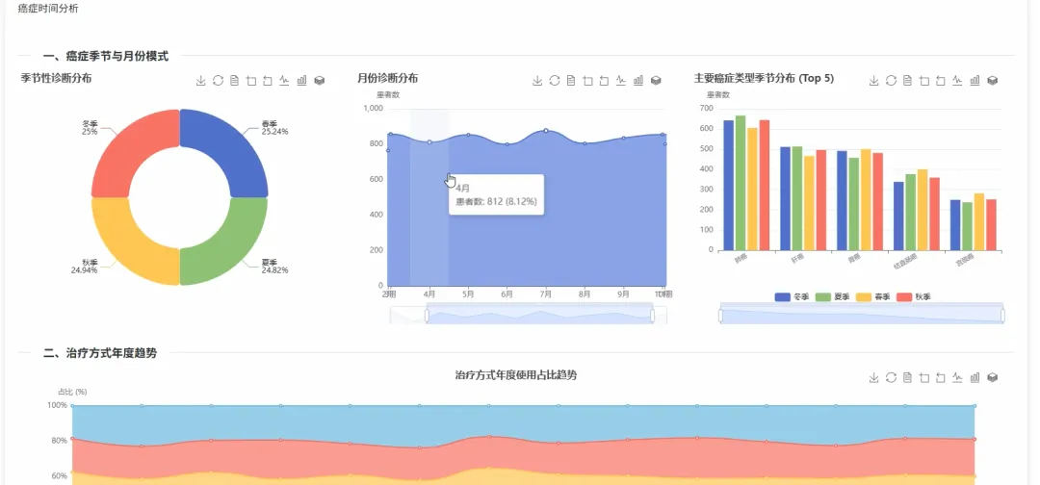Switch 季节性诊断分布 chart to line type

[x=284, y=81]
